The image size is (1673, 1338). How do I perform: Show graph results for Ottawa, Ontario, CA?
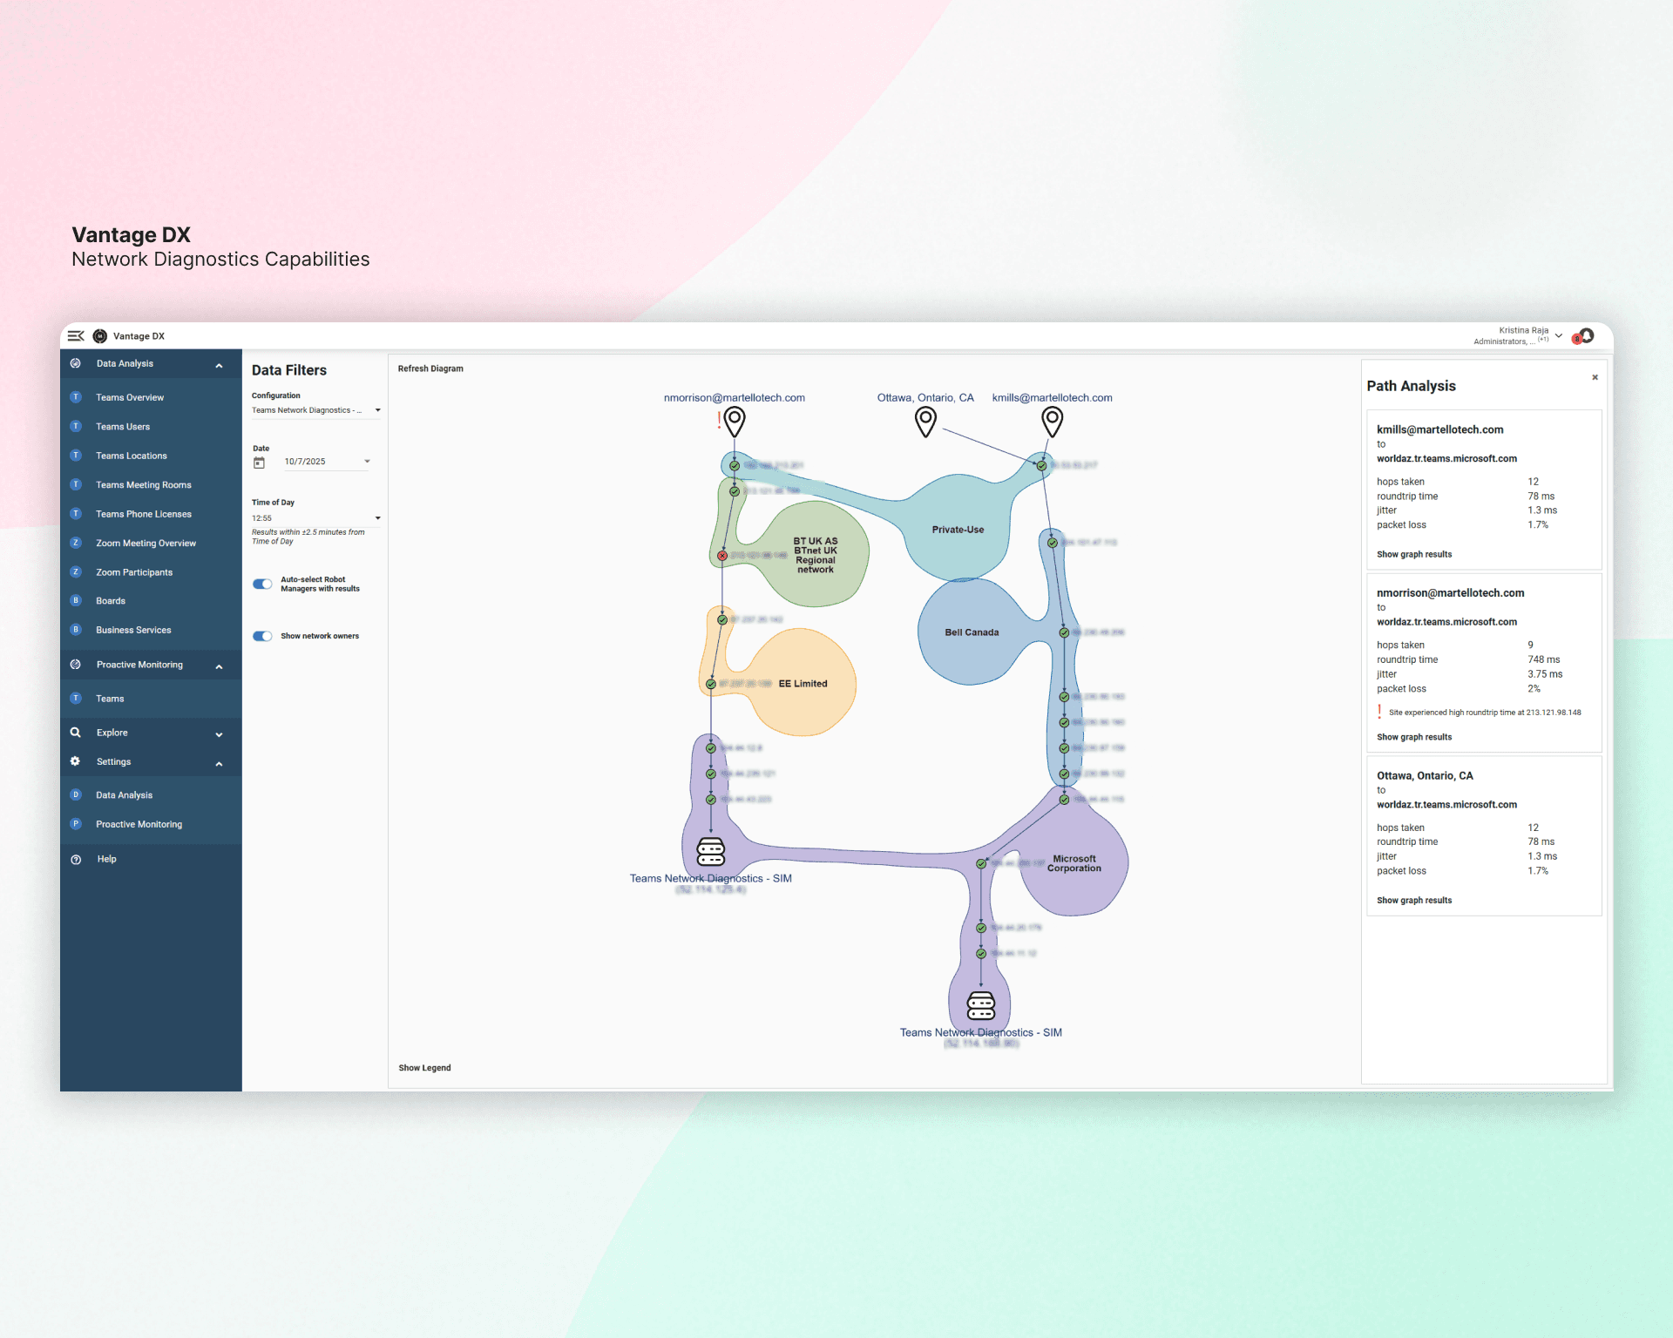(1414, 901)
